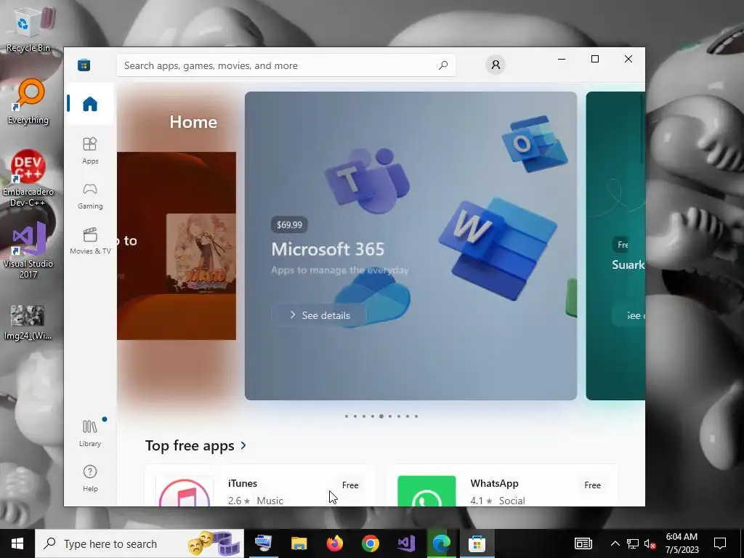Screen dimensions: 744x558
Task: Open the Naruto promotional banner
Action: 177,246
